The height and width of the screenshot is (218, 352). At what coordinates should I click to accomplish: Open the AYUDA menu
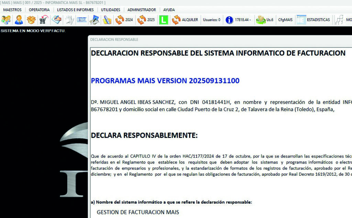(x=169, y=10)
